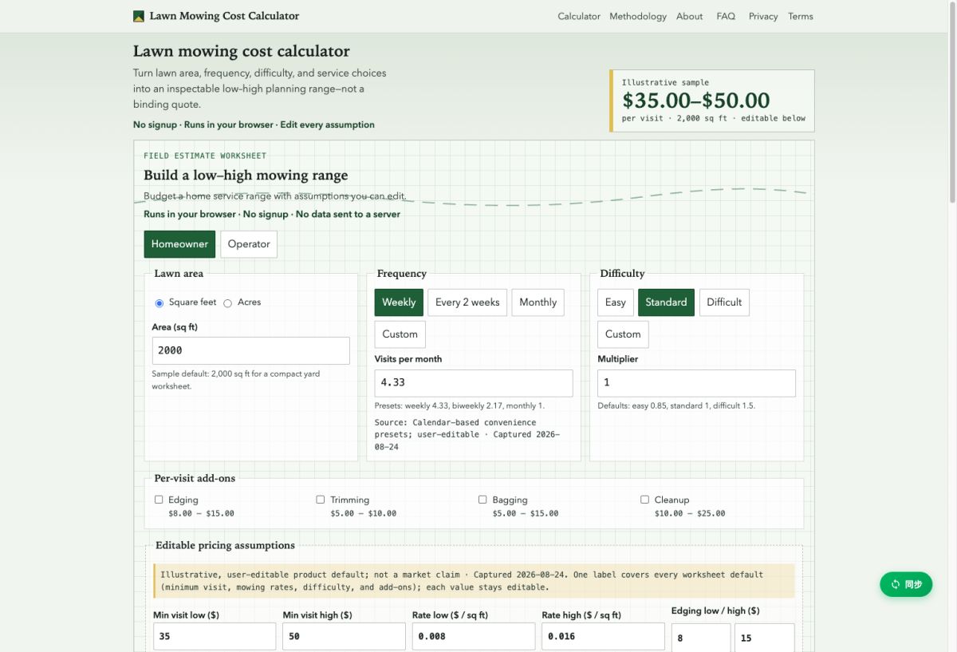Image resolution: width=957 pixels, height=652 pixels.
Task: Select the Acres radio button
Action: coord(227,303)
